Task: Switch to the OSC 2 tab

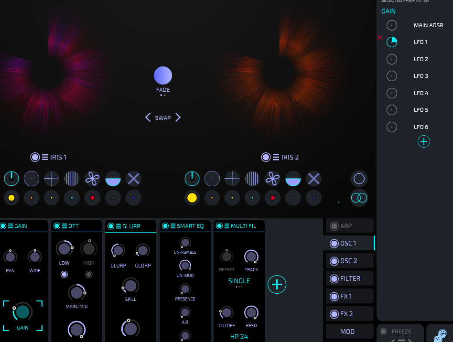Action: pyautogui.click(x=350, y=261)
